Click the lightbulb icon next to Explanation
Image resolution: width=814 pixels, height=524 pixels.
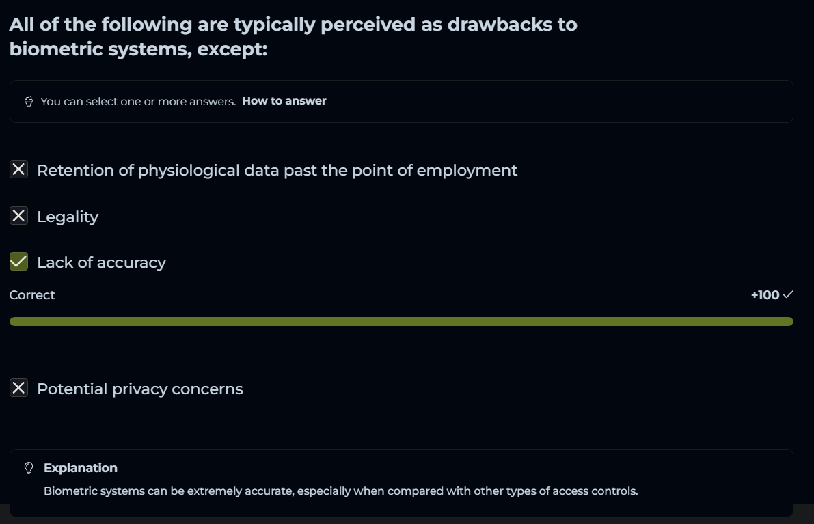[x=29, y=468]
